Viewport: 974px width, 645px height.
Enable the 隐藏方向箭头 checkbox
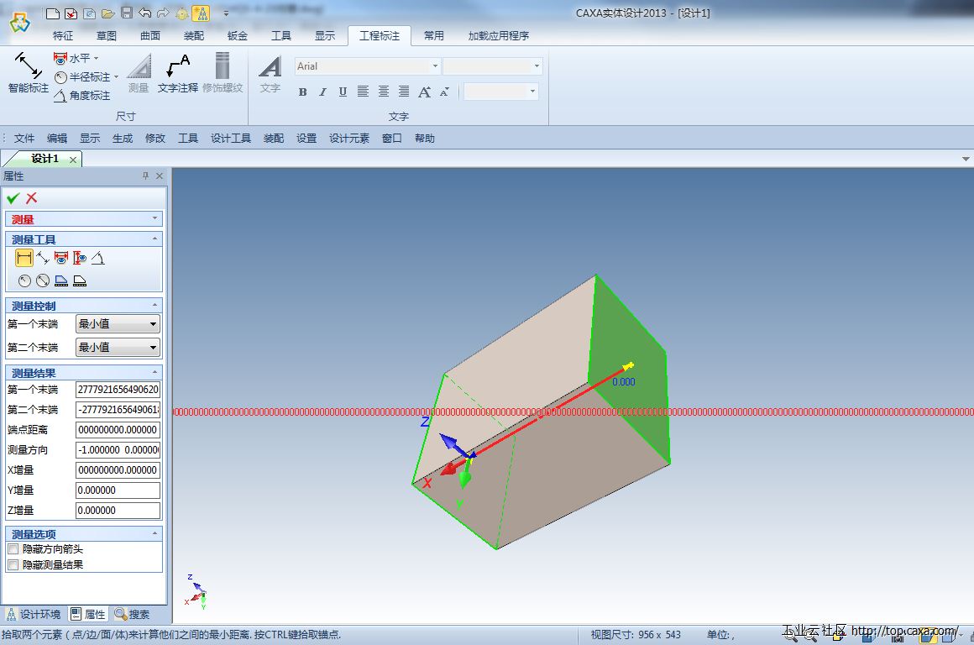13,549
